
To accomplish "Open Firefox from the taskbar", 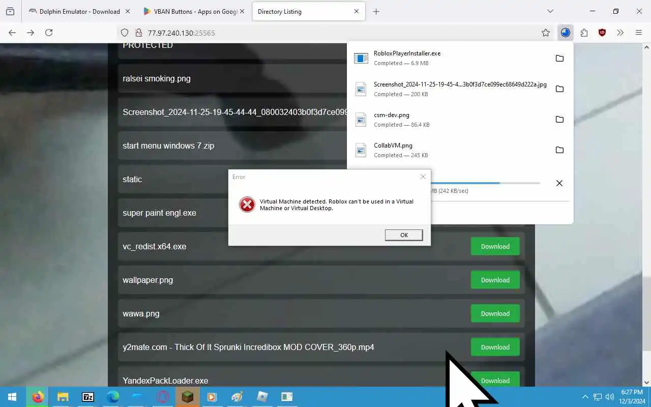I will coord(38,397).
